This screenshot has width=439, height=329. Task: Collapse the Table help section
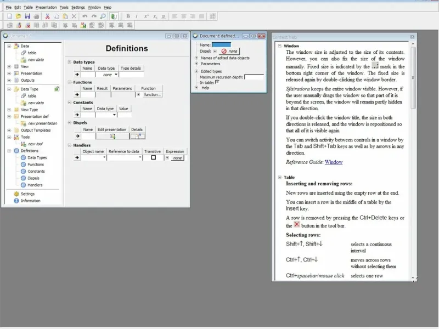[280, 177]
